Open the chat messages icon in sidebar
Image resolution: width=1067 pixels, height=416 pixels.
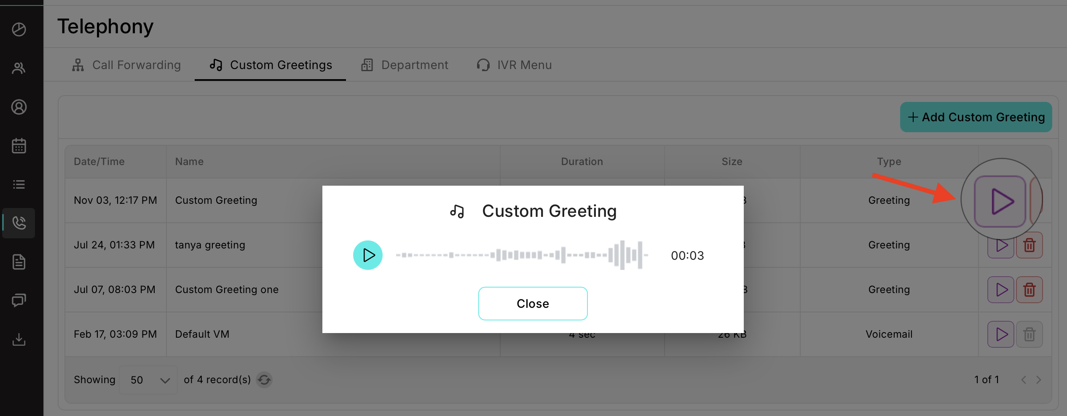point(19,300)
